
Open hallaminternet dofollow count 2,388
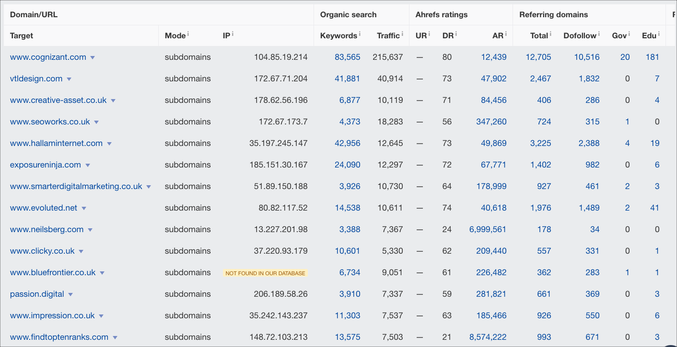tap(589, 144)
